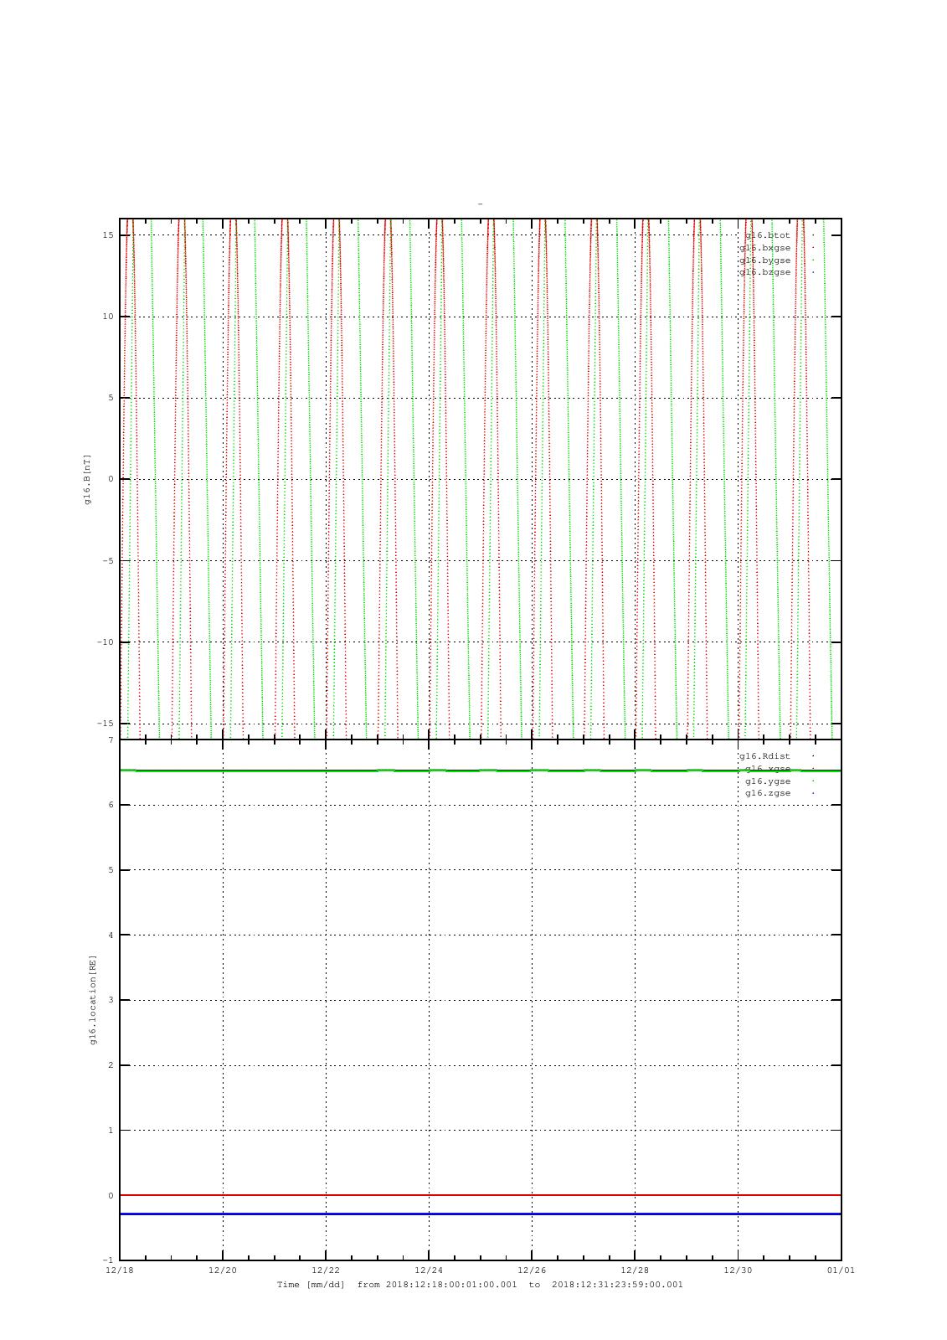Select the g16.zgse legend entry
Viewport: 947px width, 1340px height.
point(768,793)
